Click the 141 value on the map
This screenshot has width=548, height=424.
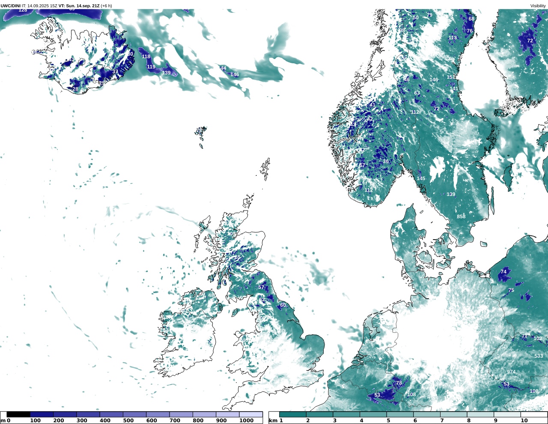(x=453, y=89)
